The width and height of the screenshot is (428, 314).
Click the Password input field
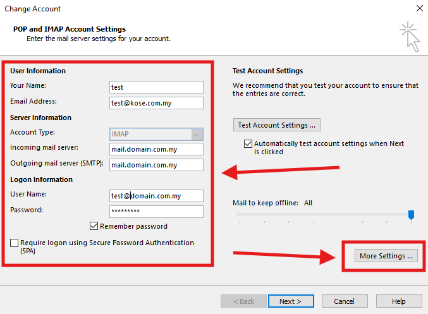(x=156, y=212)
